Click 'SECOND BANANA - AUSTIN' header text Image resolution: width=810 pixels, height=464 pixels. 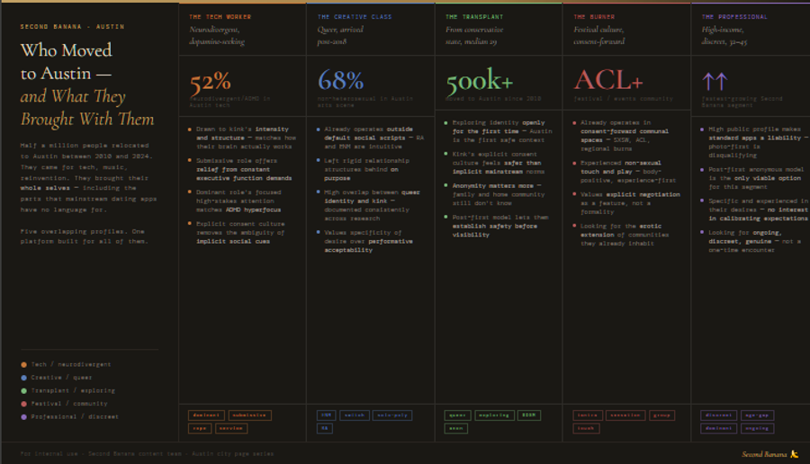[72, 26]
